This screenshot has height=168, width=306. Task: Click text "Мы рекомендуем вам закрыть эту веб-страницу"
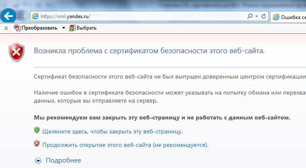[x=107, y=118]
